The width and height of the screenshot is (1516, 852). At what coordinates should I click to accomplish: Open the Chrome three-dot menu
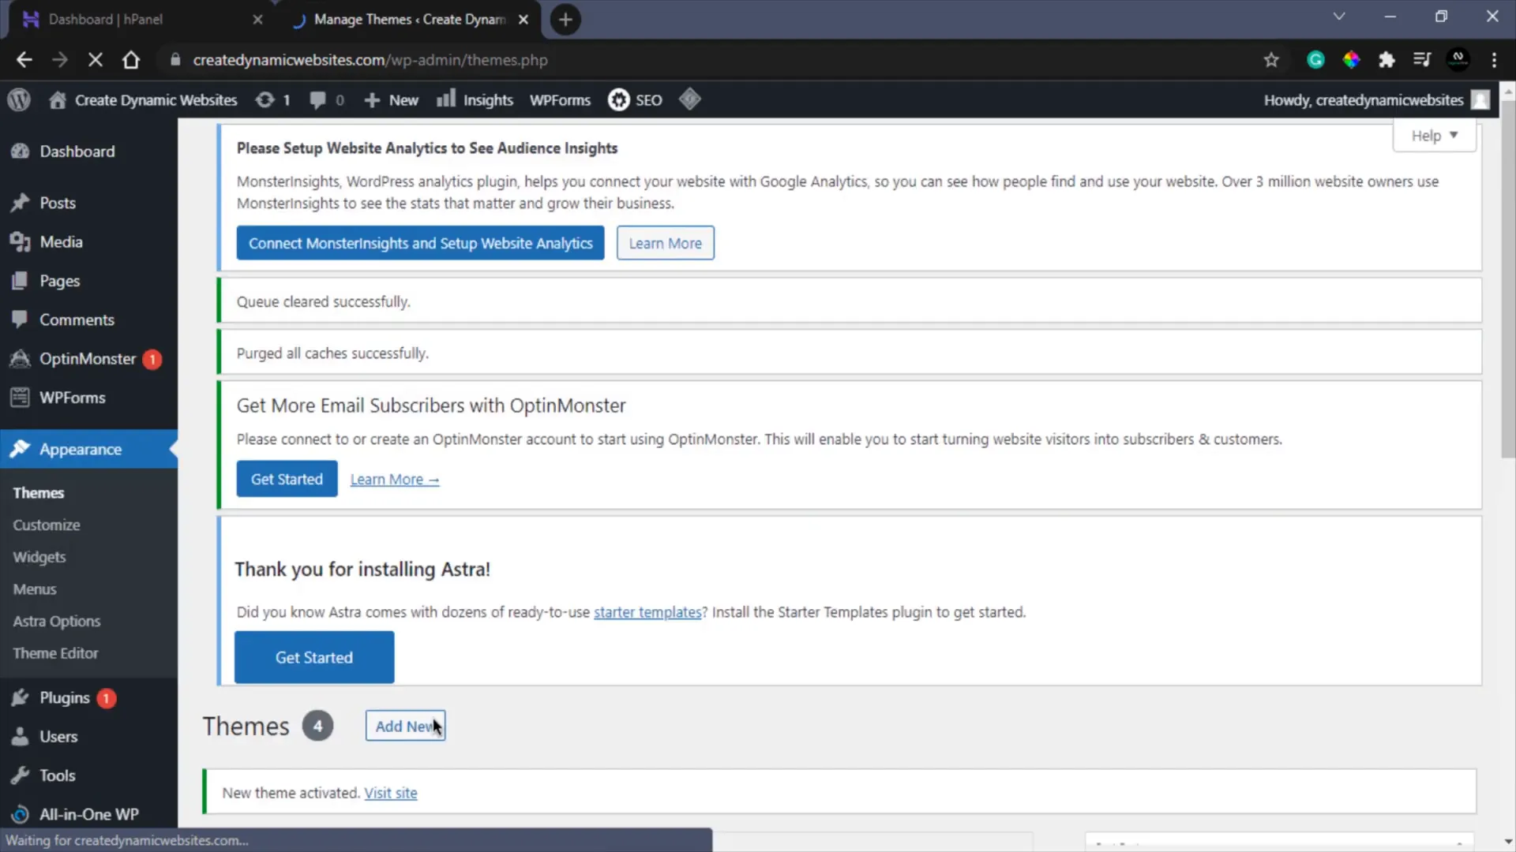1494,60
